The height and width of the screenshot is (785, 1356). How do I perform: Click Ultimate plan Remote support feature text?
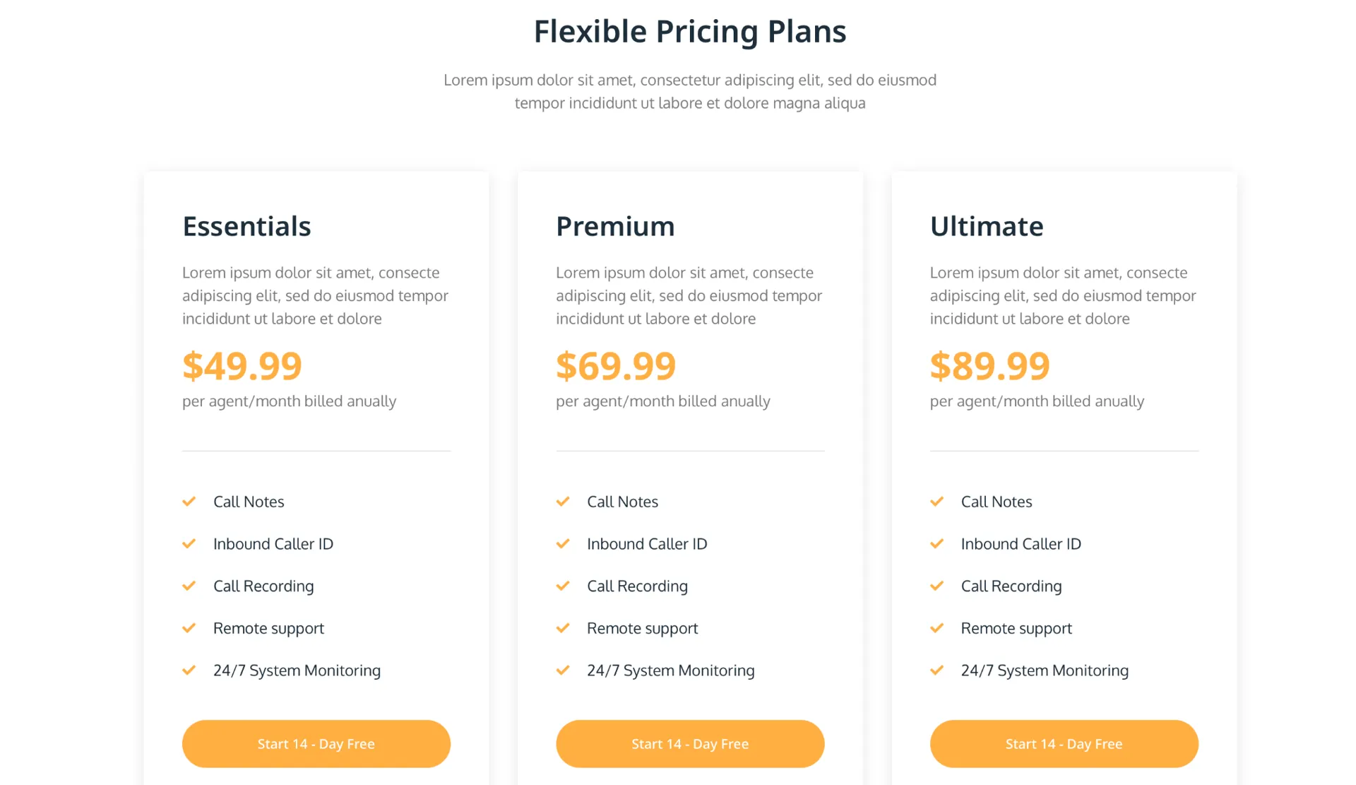pyautogui.click(x=1016, y=628)
